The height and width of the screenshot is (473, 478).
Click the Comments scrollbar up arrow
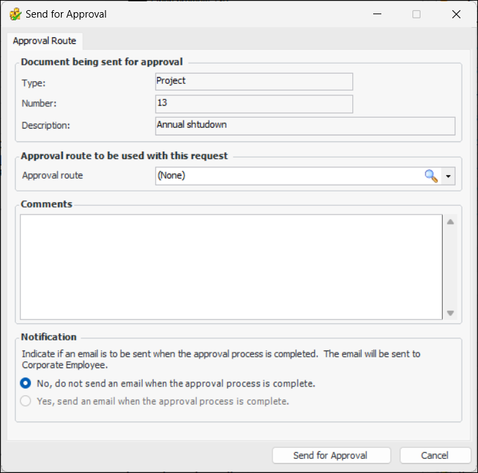(450, 222)
